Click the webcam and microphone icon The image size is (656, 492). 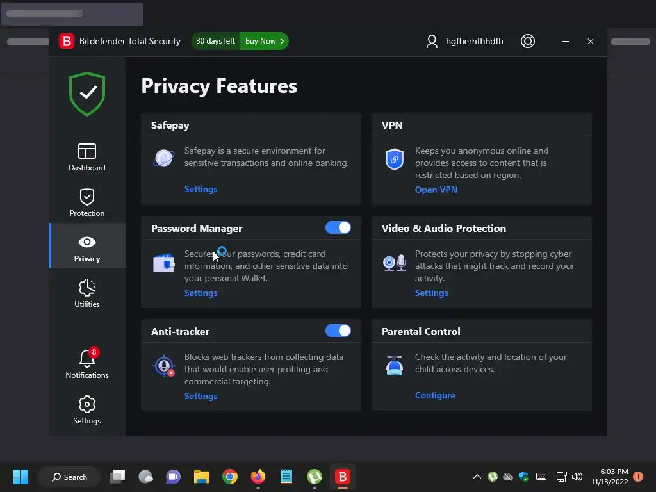394,262
